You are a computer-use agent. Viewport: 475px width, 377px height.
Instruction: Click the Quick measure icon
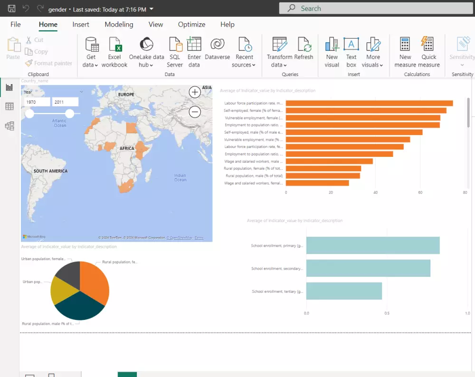[x=428, y=45]
